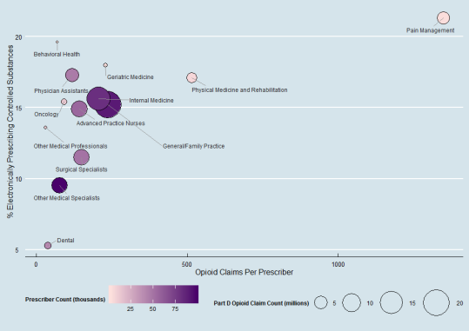Click the Opioid Claims Per Prescriber axis title

pos(244,272)
